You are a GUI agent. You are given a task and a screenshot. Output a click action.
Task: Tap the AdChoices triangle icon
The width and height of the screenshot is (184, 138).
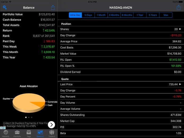pos(4,128)
